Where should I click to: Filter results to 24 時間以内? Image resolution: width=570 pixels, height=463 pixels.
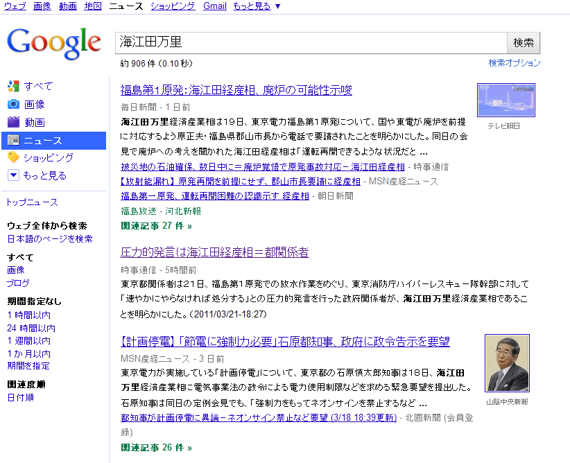[31, 328]
